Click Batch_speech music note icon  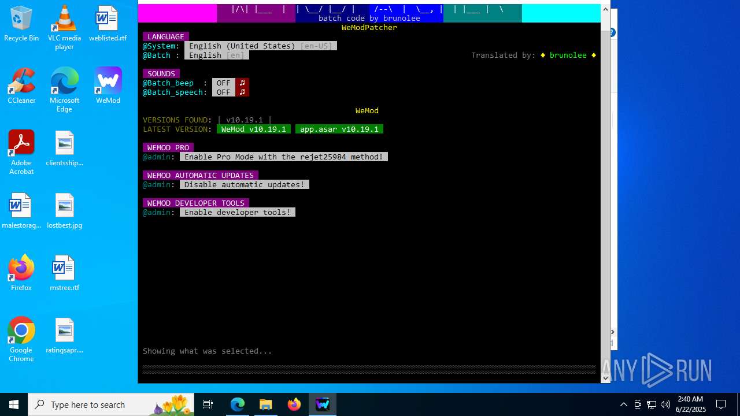(242, 92)
